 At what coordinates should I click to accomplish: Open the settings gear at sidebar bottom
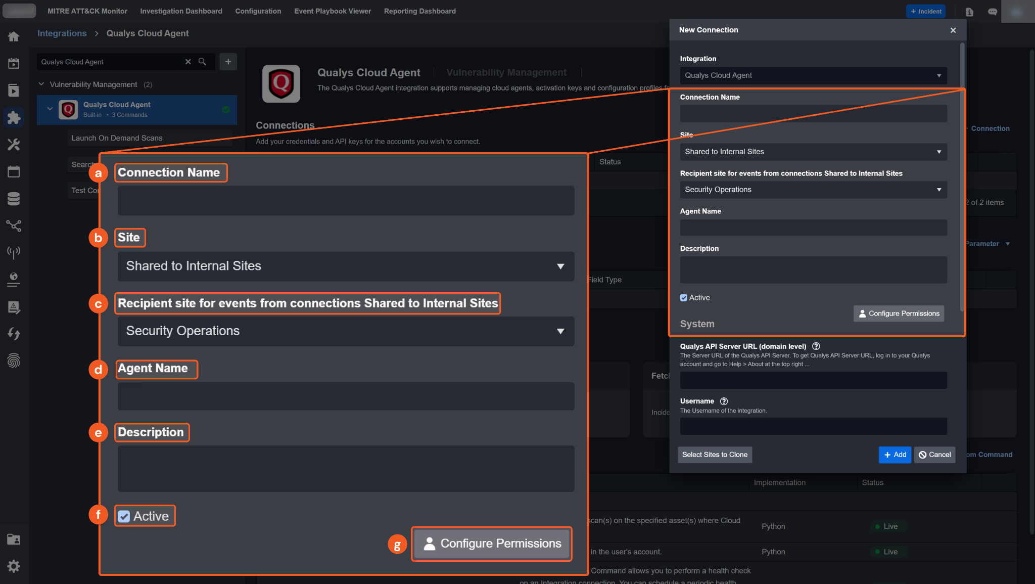pos(14,566)
